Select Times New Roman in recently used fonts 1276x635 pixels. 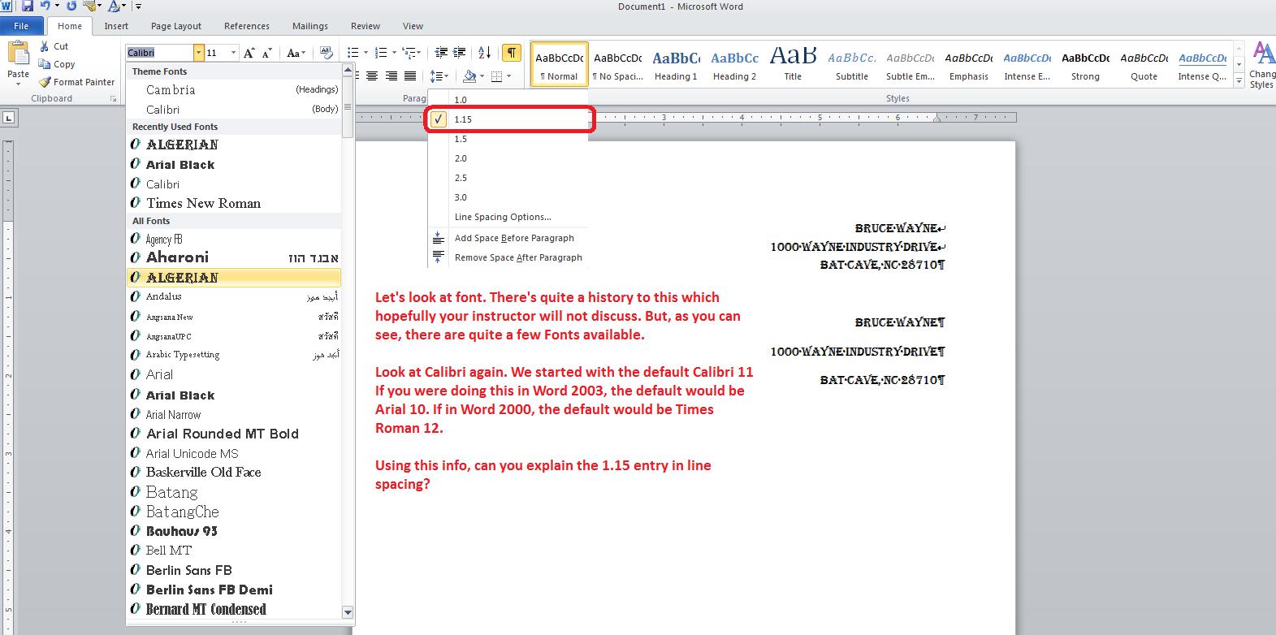click(234, 203)
